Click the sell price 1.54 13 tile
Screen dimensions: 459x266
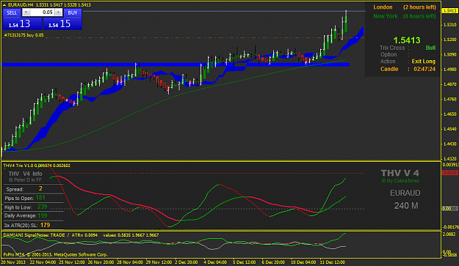tap(23, 23)
